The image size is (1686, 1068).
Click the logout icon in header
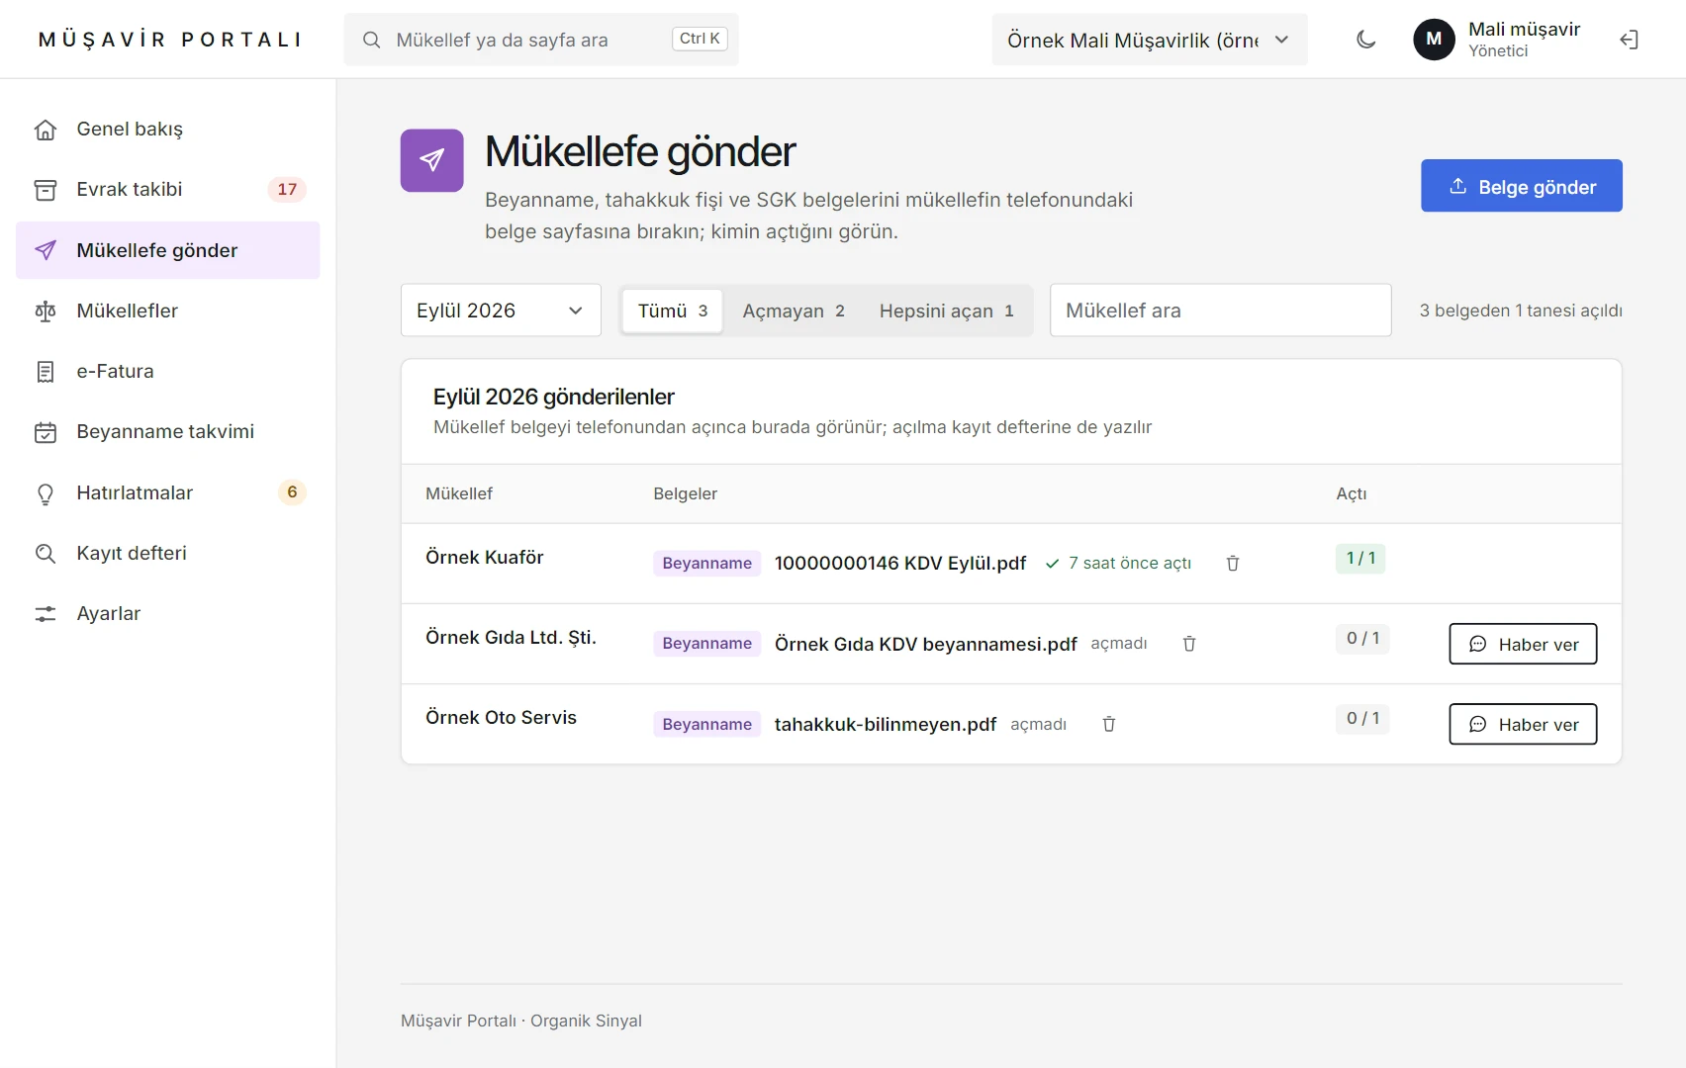(1629, 40)
